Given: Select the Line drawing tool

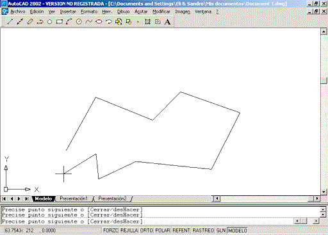Looking at the screenshot, I should [10, 22].
